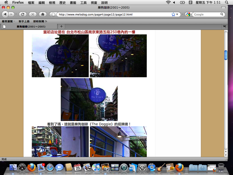
Task: Click the Stop loading button
Action: tap(32, 14)
